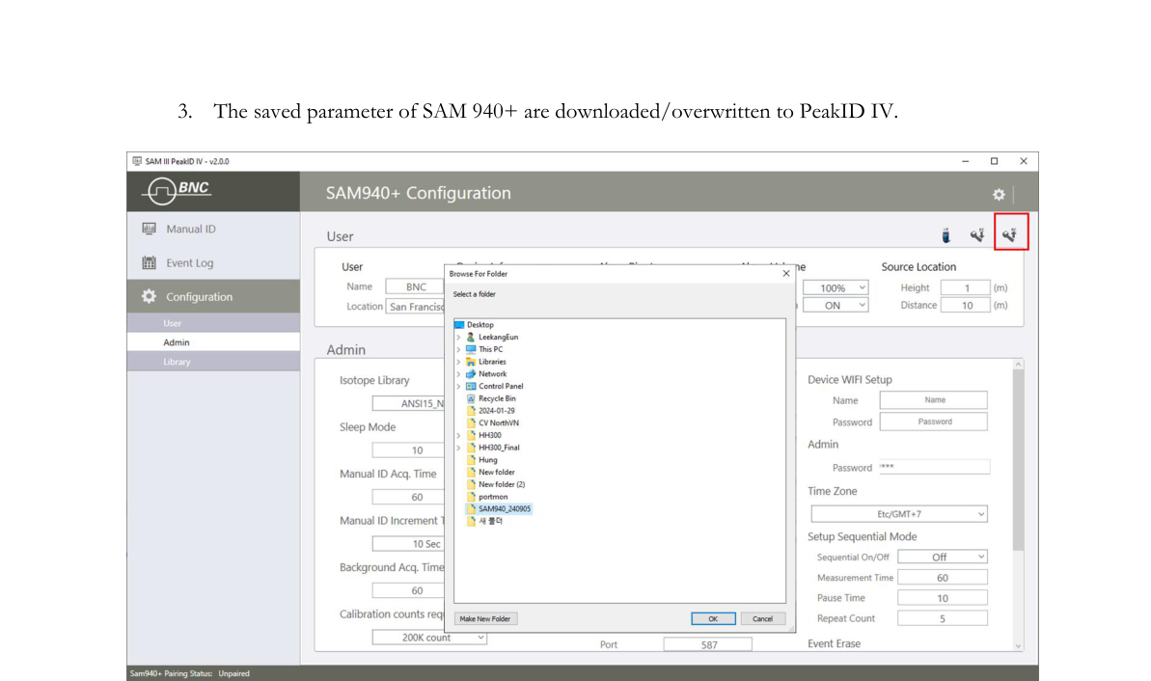The width and height of the screenshot is (1151, 681).
Task: Click the Port field showing 587
Action: point(707,644)
